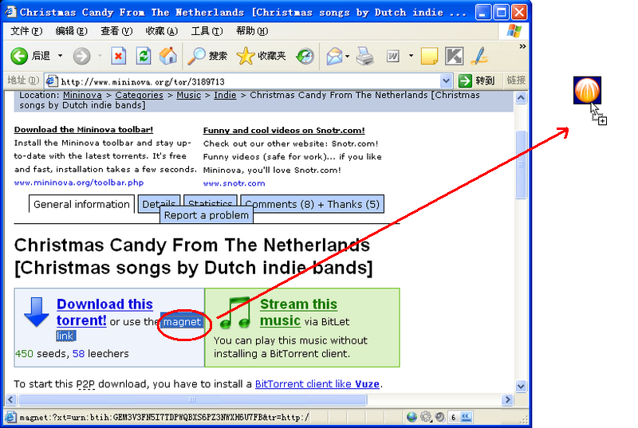Click the Windows flag logo
This screenshot has width=638, height=428.
click(x=514, y=31)
